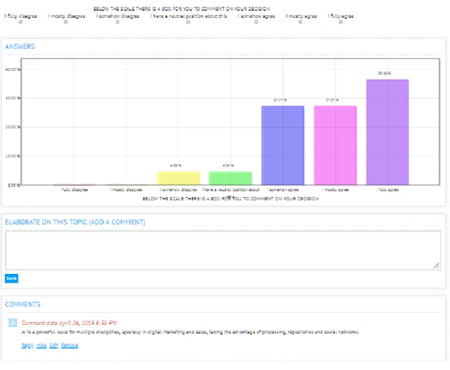Image resolution: width=450 pixels, height=370 pixels.
Task: Select the 'I mostly disagree' radio button
Action: [66, 22]
